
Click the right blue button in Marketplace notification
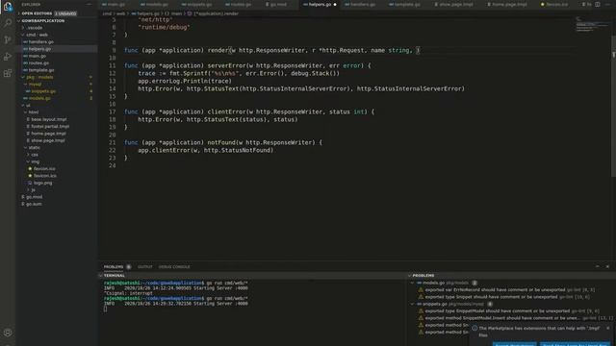point(576,344)
